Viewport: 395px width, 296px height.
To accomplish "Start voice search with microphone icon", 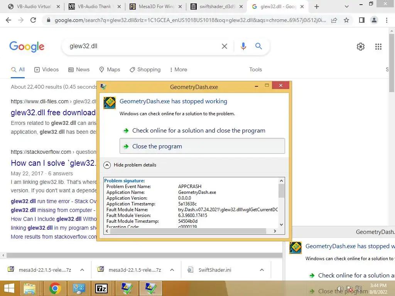I will [x=243, y=46].
